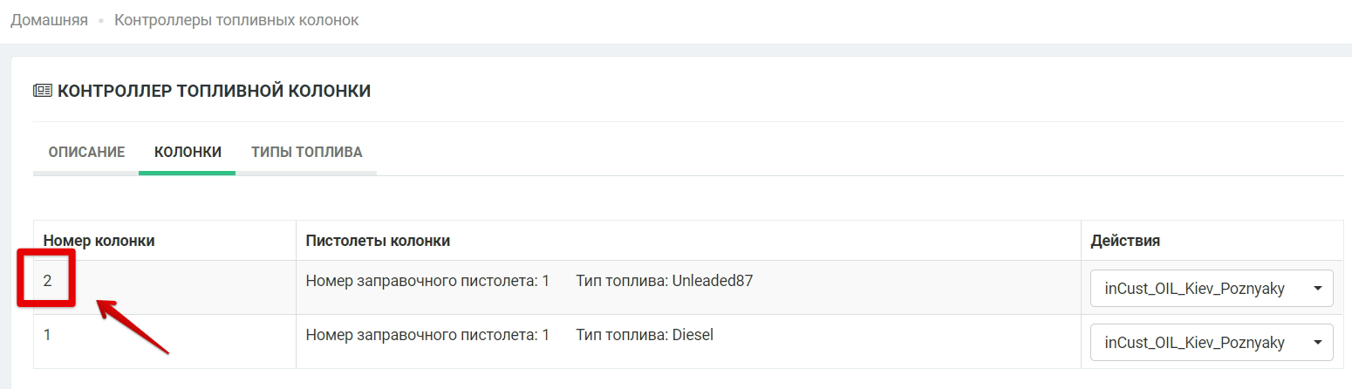Select column number 1 cell
The image size is (1352, 389).
pos(47,334)
